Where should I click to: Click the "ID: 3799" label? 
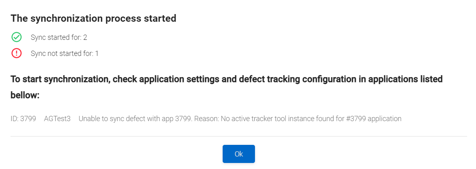23,119
